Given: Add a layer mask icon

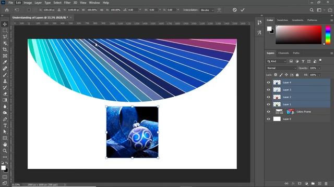Looking at the screenshot, I should [300, 183].
